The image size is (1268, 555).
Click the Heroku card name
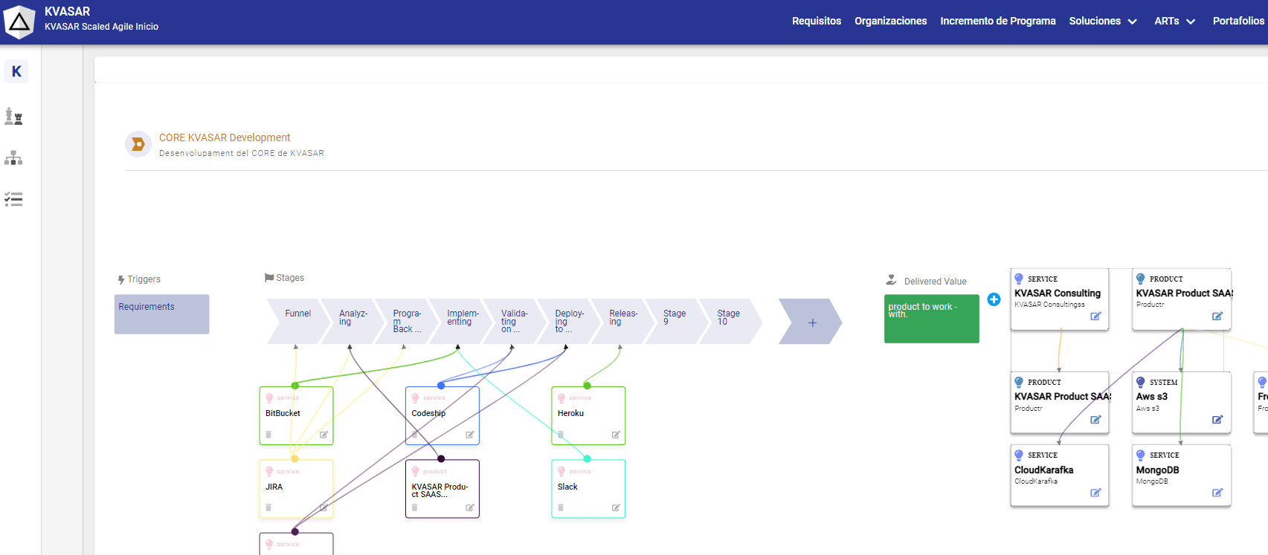570,413
